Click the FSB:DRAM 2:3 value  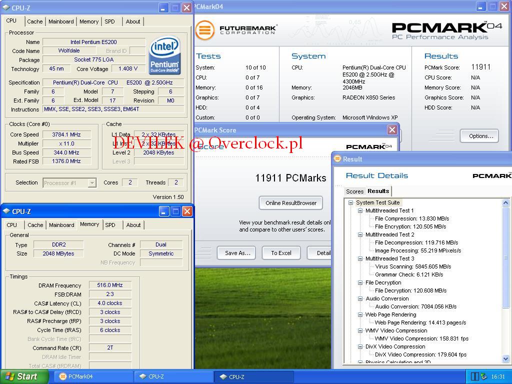[x=110, y=294]
